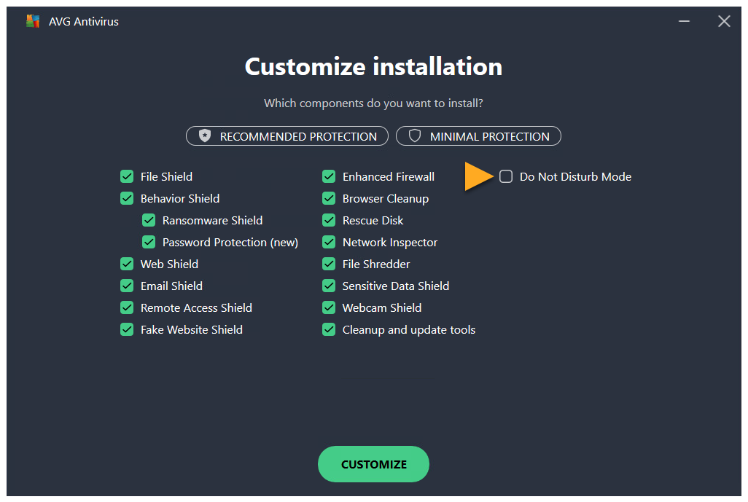Minimize the AVG installer window
This screenshot has width=748, height=502.
click(686, 21)
